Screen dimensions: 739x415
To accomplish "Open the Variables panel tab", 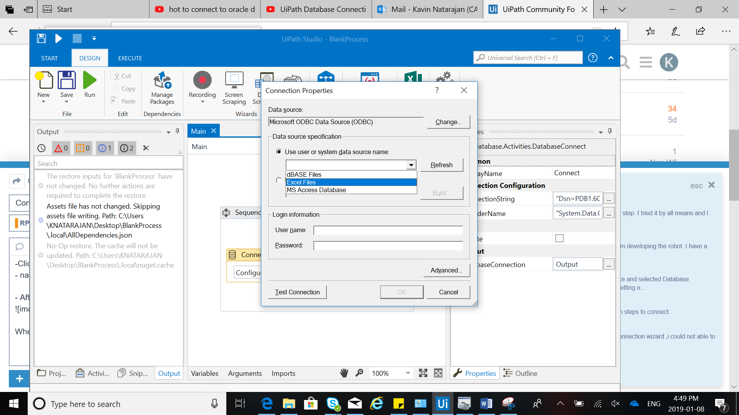I will pyautogui.click(x=204, y=373).
